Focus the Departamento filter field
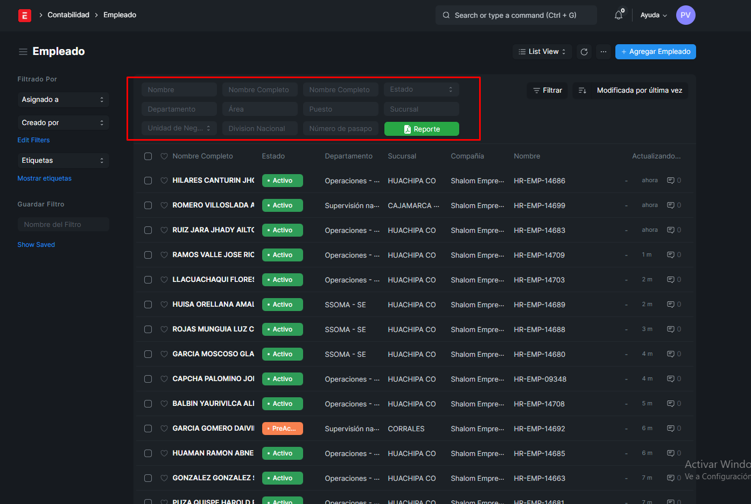The width and height of the screenshot is (751, 504). (179, 109)
